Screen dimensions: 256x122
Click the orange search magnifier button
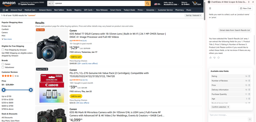[x=148, y=3]
